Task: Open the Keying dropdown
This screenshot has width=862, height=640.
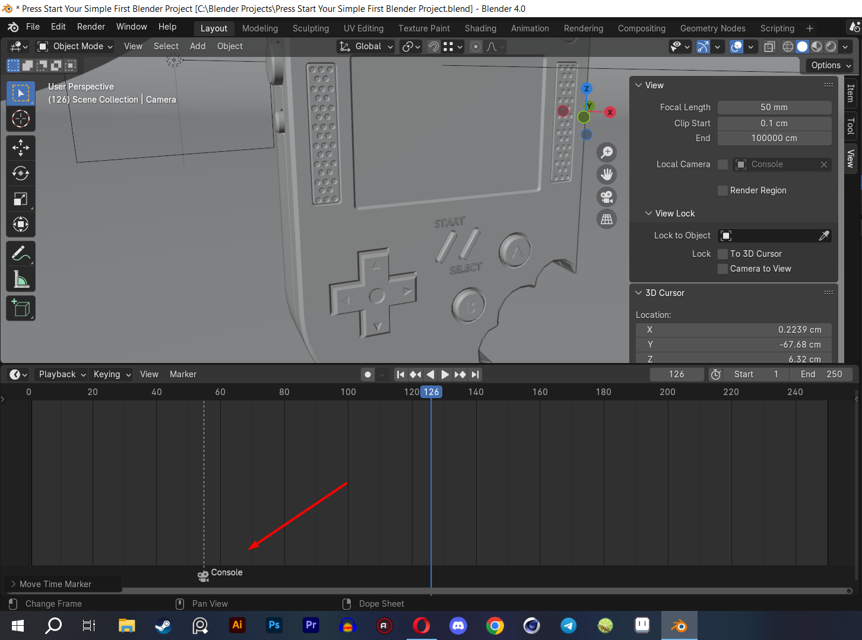Action: [x=111, y=374]
